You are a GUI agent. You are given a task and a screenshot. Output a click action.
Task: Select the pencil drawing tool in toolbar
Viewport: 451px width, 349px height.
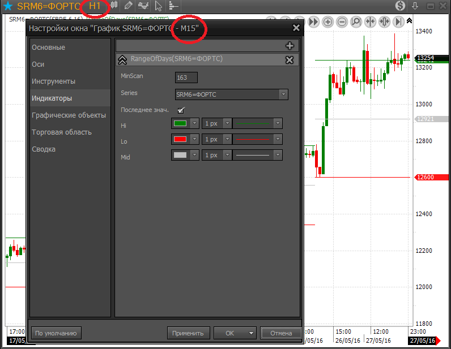coord(129,6)
